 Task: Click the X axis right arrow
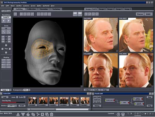[9, 37]
